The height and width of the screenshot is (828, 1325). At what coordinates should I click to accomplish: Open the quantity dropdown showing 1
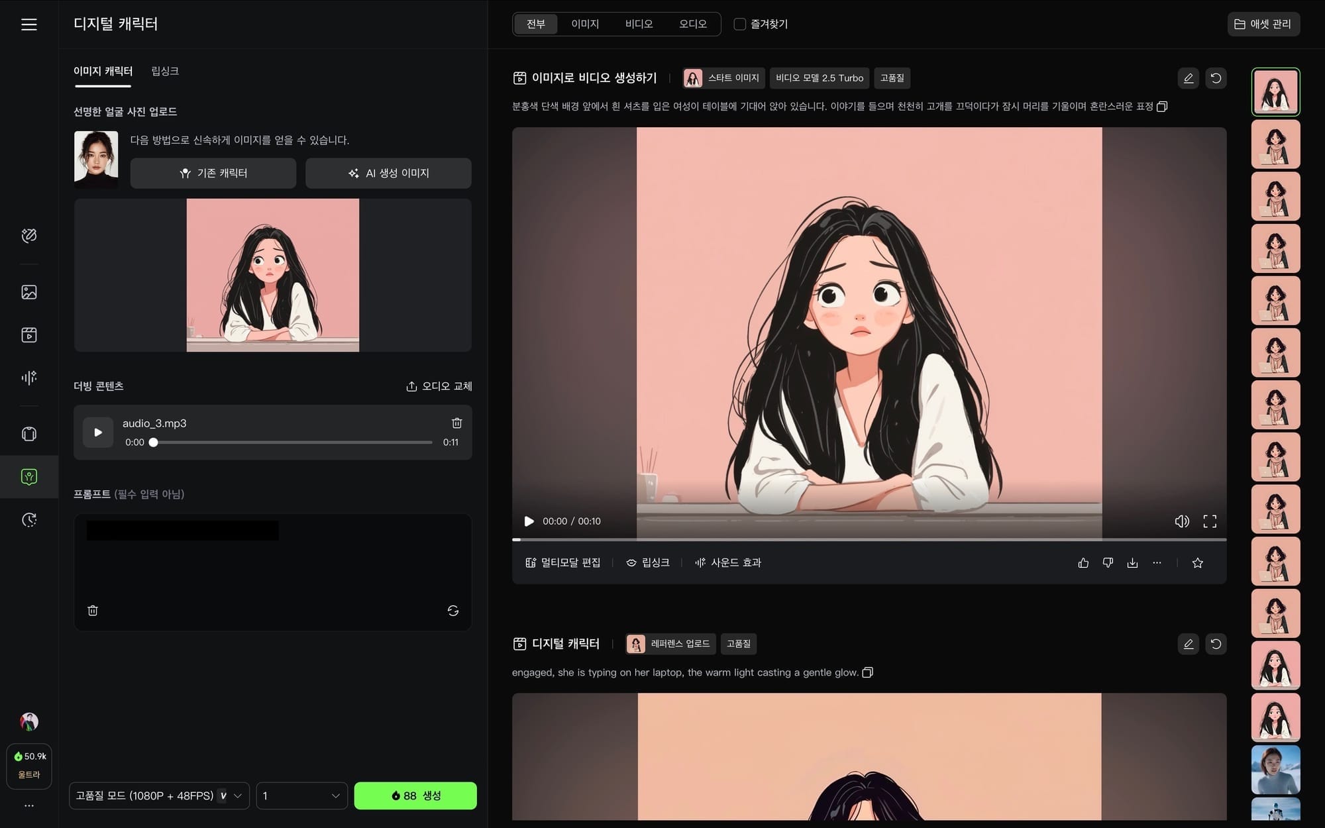(301, 796)
